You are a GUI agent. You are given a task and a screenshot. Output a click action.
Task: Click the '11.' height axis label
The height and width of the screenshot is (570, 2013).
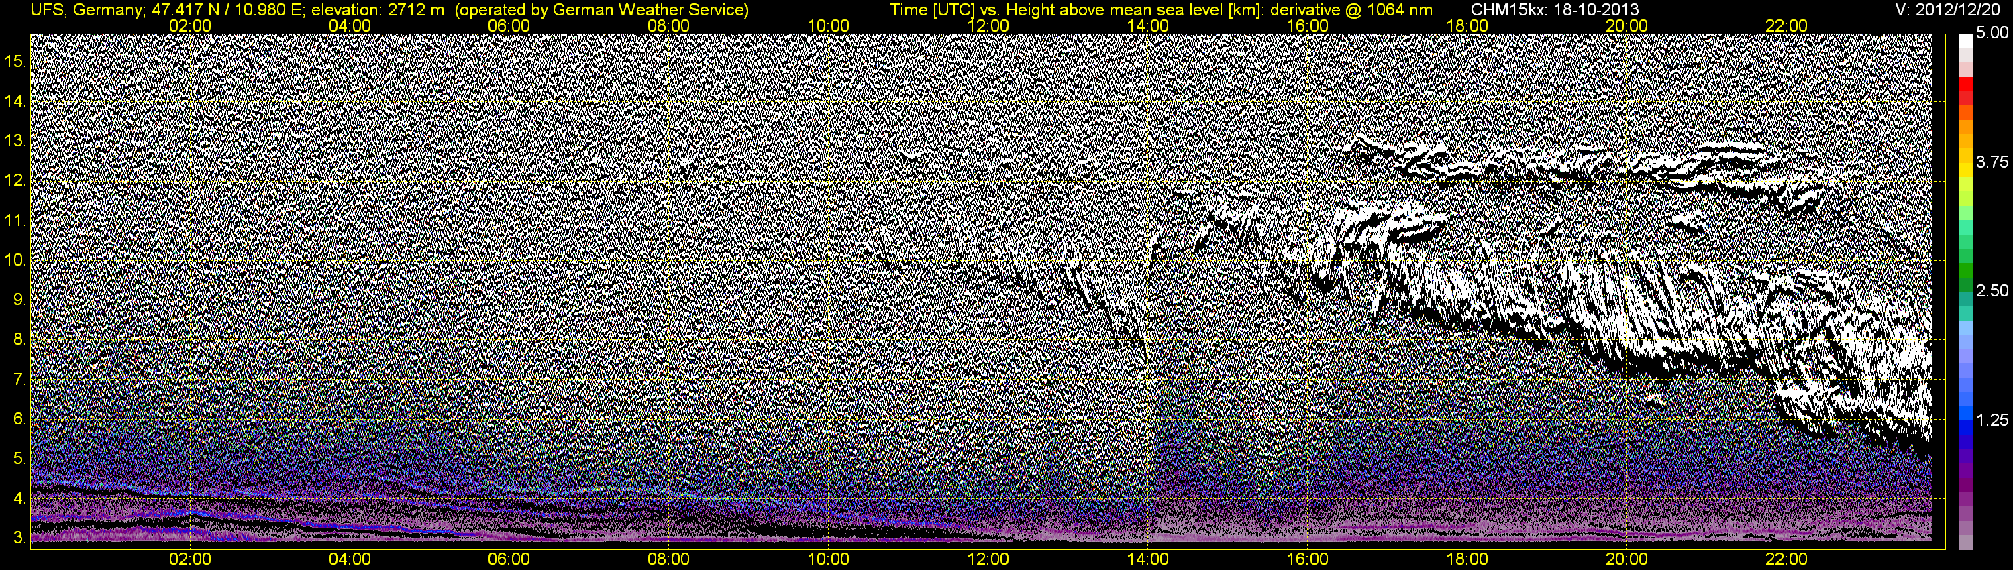(15, 220)
